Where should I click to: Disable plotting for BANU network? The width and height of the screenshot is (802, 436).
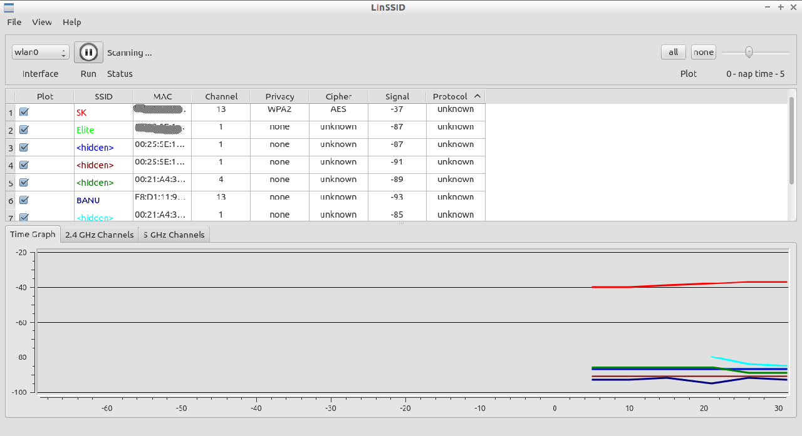pyautogui.click(x=24, y=200)
